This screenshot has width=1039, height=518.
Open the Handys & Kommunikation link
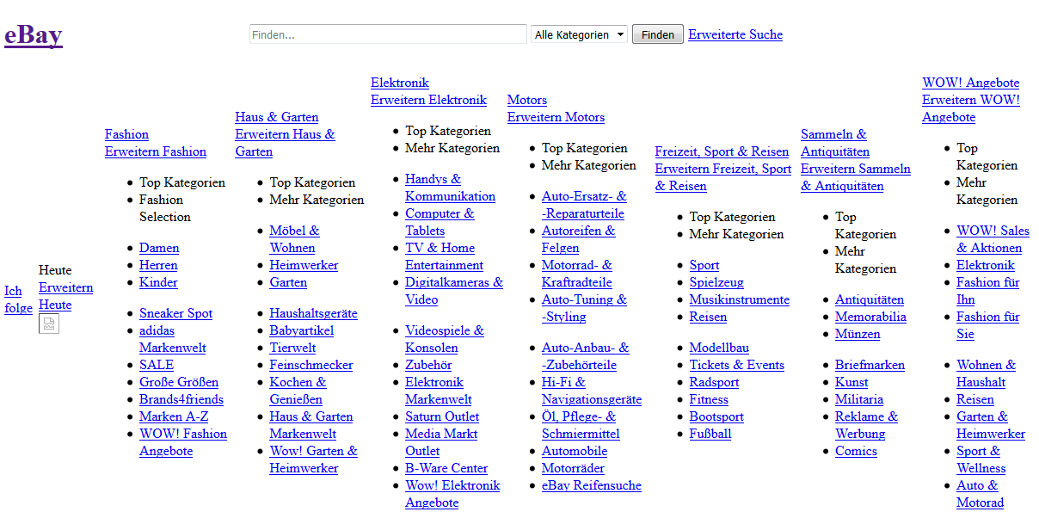tap(450, 188)
